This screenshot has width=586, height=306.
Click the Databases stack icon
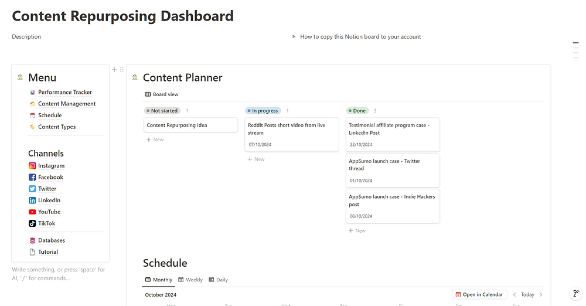tap(33, 240)
